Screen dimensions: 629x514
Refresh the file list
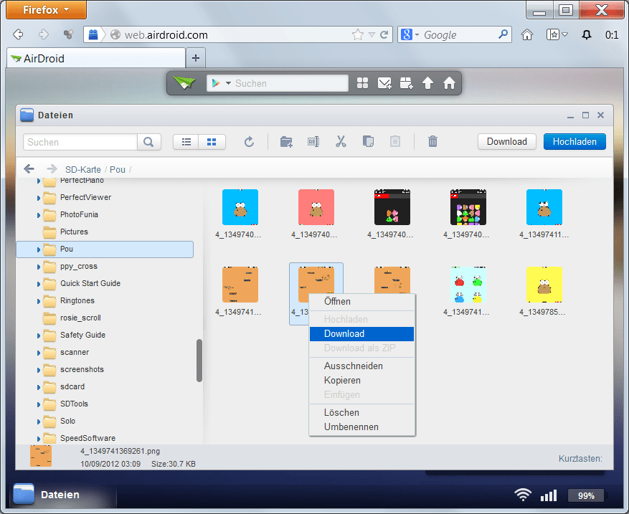point(249,141)
